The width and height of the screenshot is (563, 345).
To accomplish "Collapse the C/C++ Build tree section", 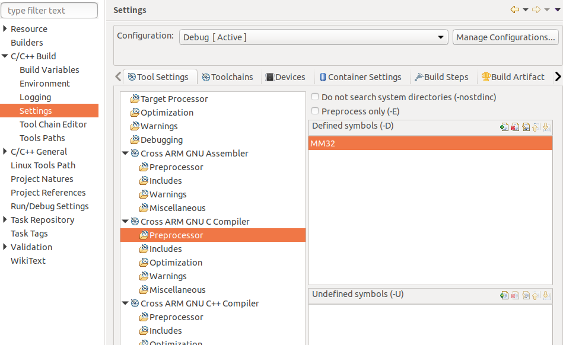I will coord(5,56).
